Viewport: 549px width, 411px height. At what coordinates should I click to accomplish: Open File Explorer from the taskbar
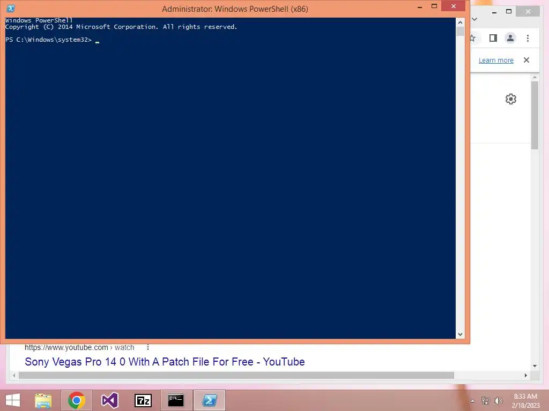click(x=43, y=400)
